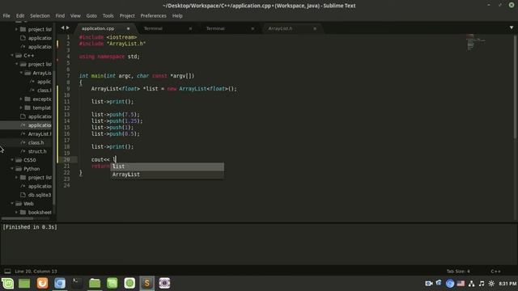518x291 pixels.
Task: Change Tab Size: 4 setting
Action: point(458,272)
